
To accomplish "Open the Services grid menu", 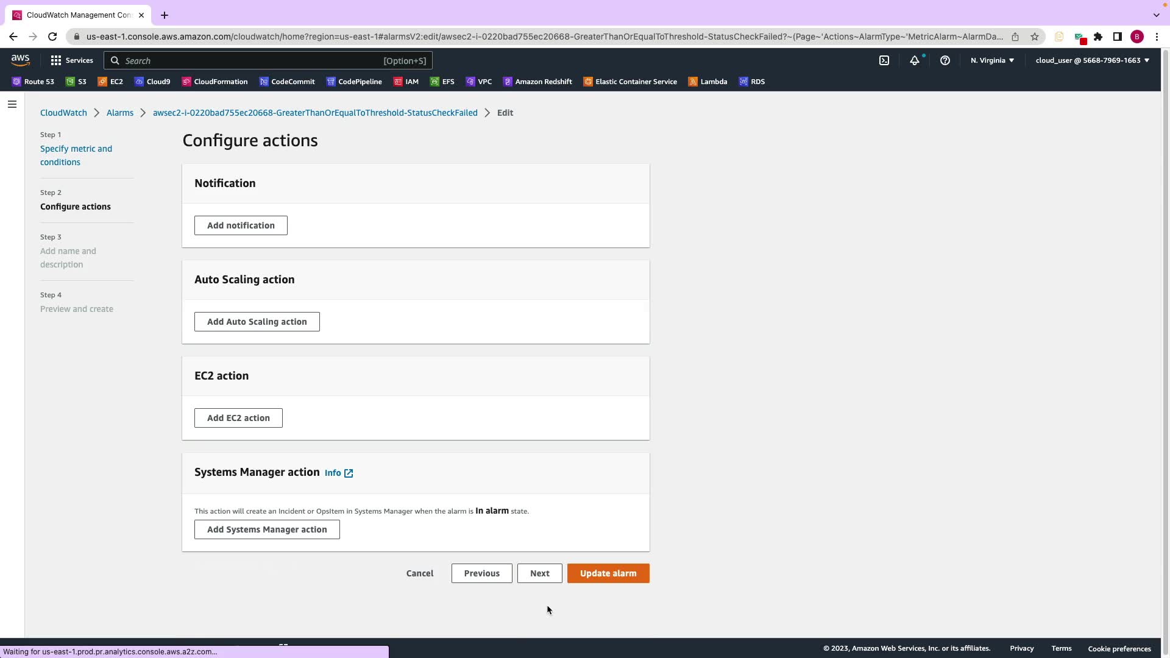I will point(71,60).
